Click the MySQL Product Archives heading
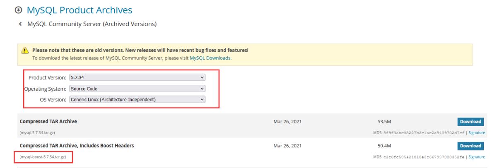Viewport: 497px width, 168px height. pos(80,10)
